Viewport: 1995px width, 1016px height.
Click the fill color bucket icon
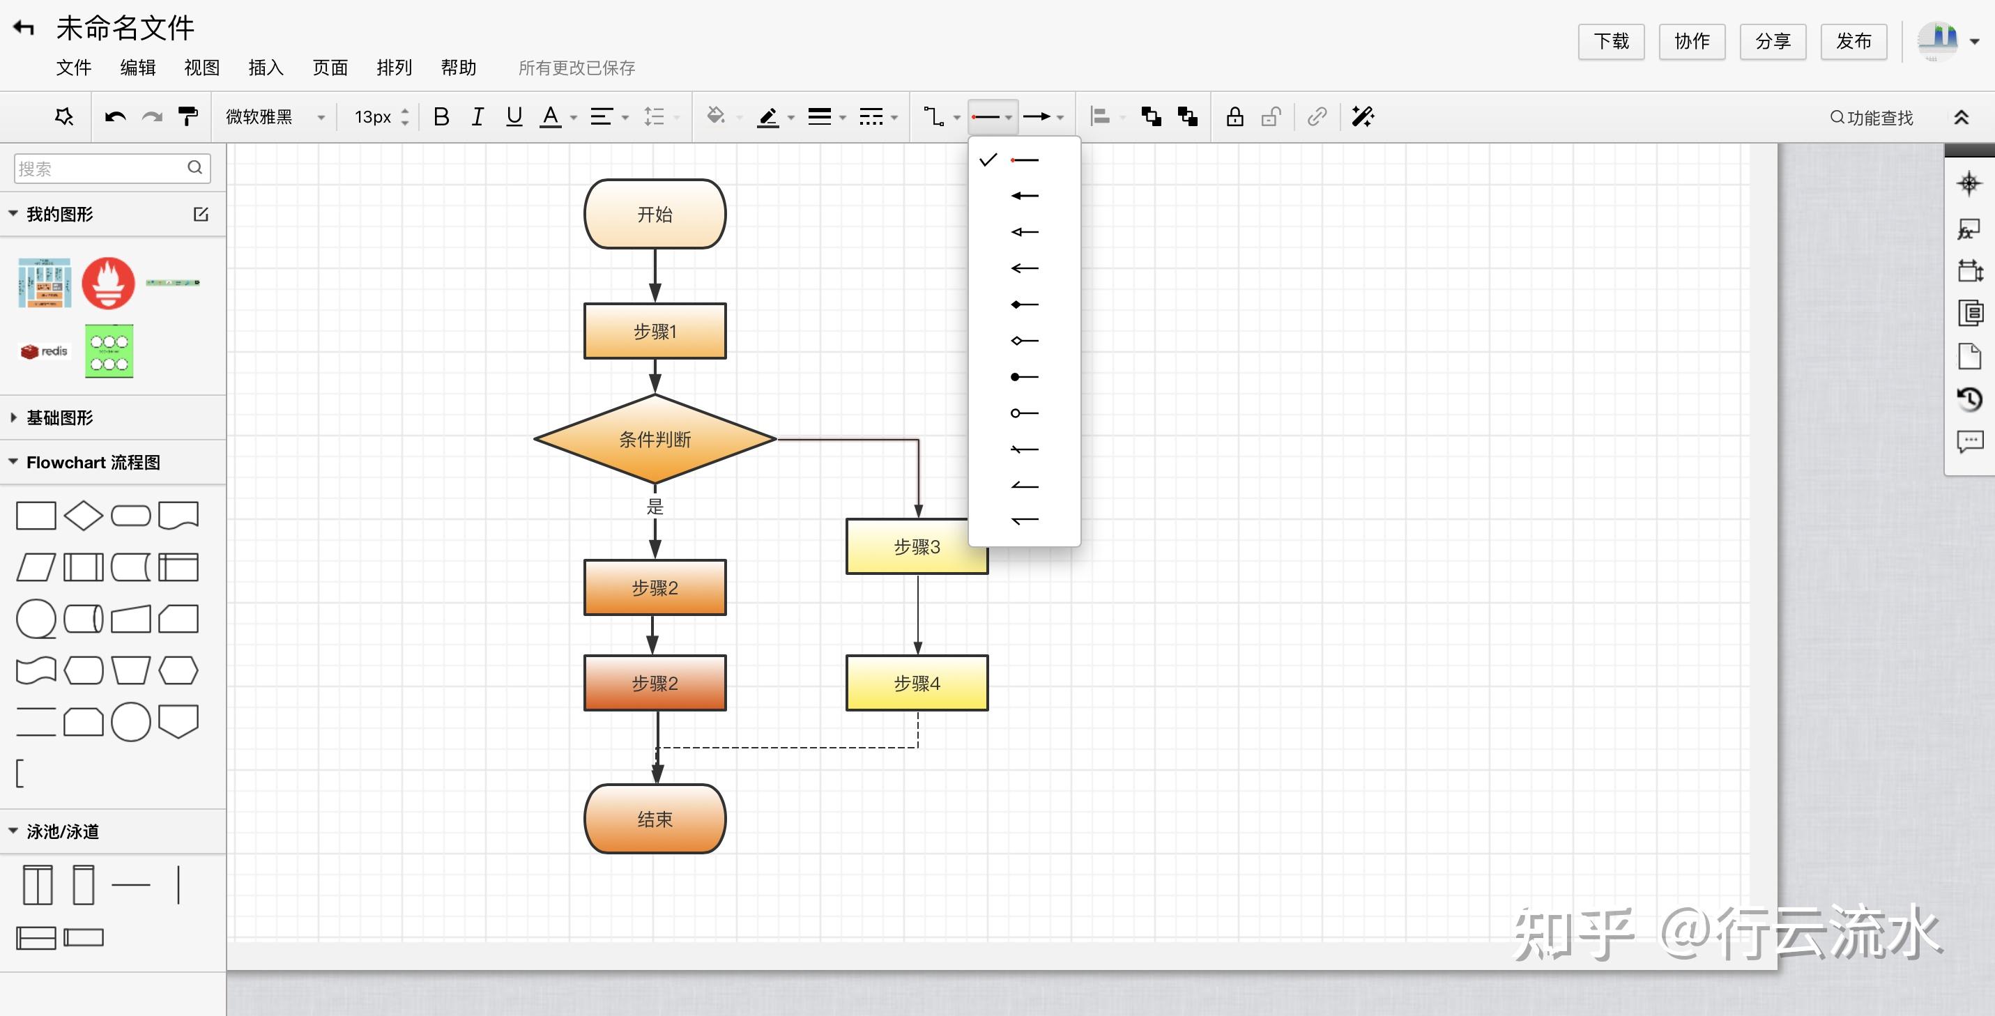click(716, 116)
